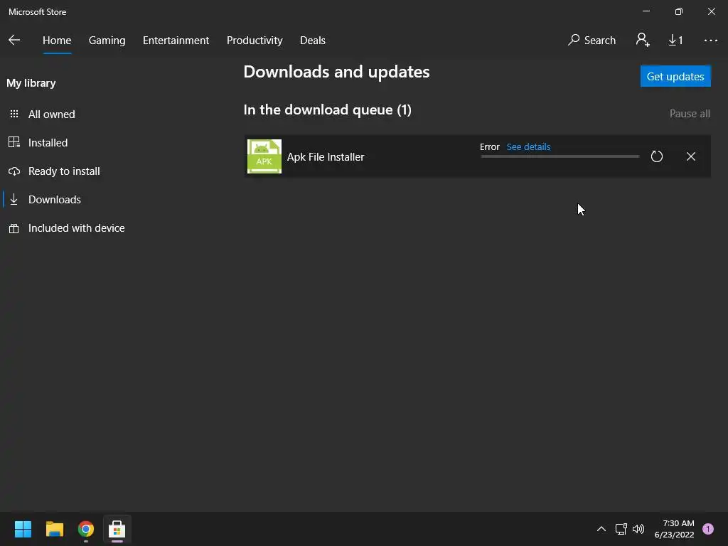
Task: Select the Productivity tab
Action: [x=255, y=41]
